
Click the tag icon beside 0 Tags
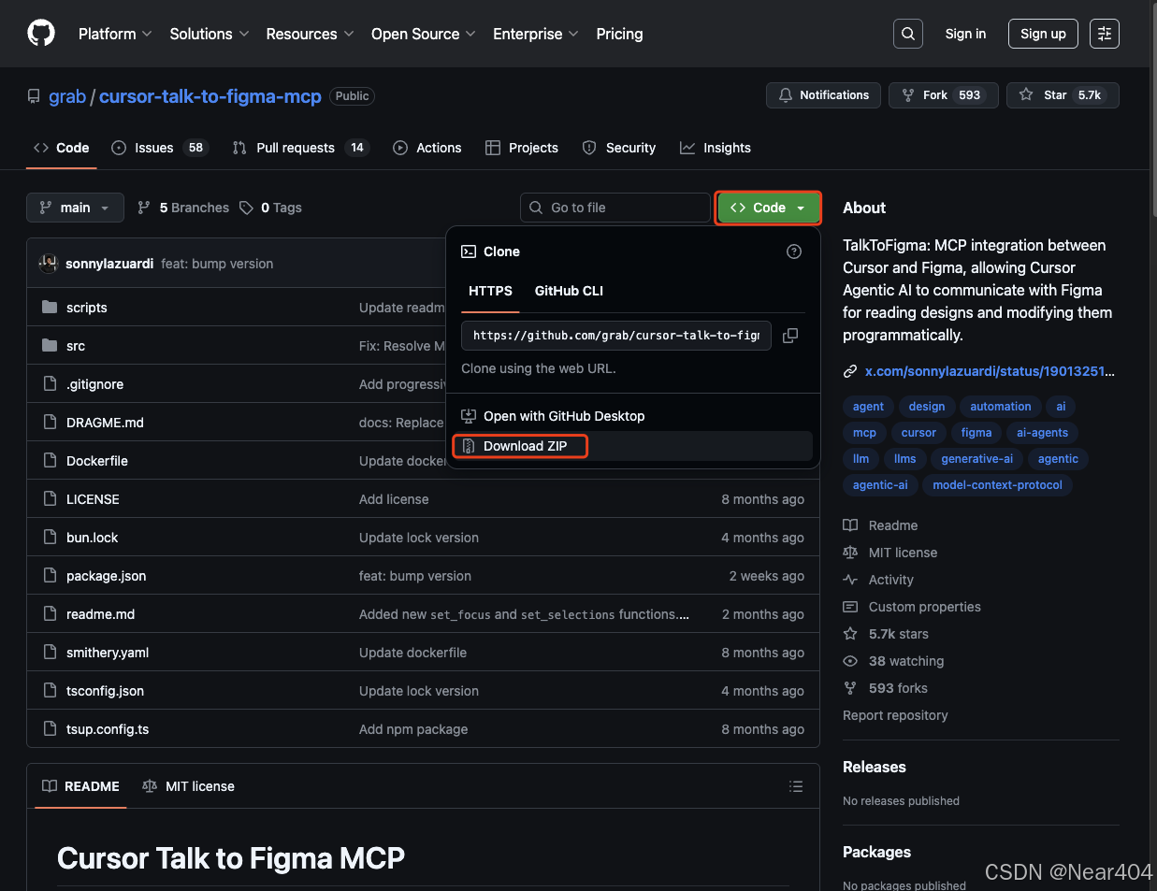coord(246,208)
